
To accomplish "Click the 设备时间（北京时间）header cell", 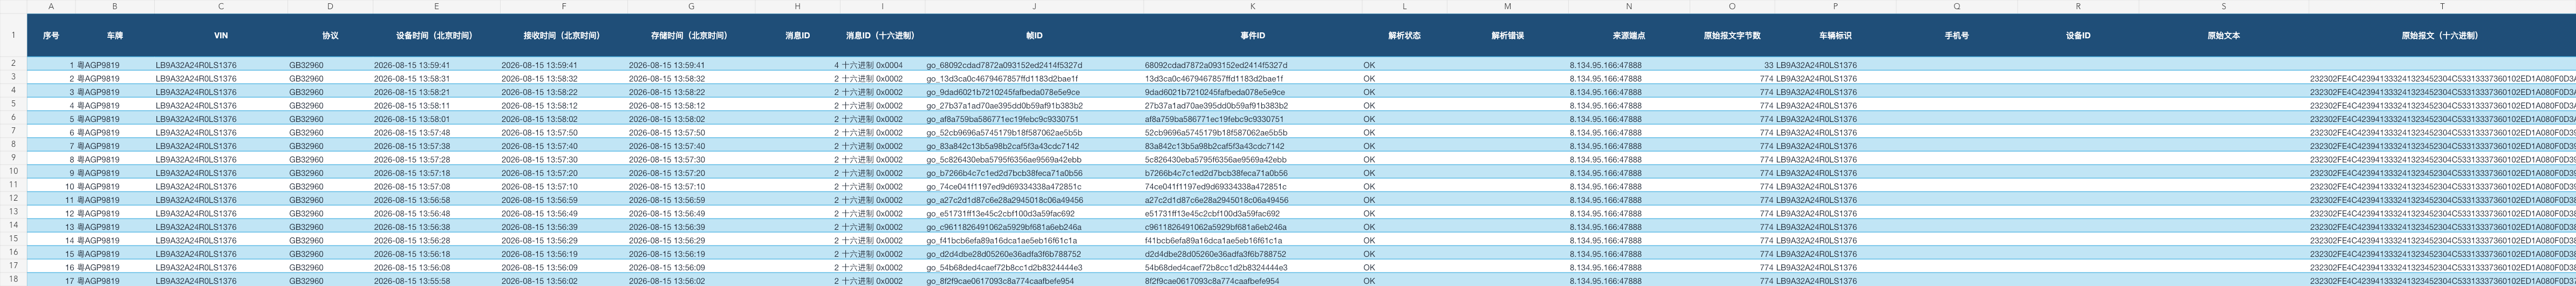I will click(x=436, y=36).
